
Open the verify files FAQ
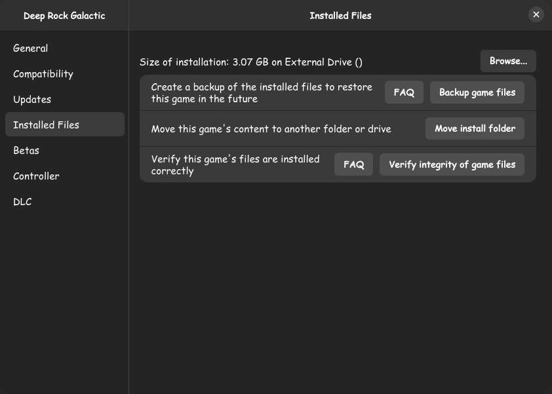353,164
